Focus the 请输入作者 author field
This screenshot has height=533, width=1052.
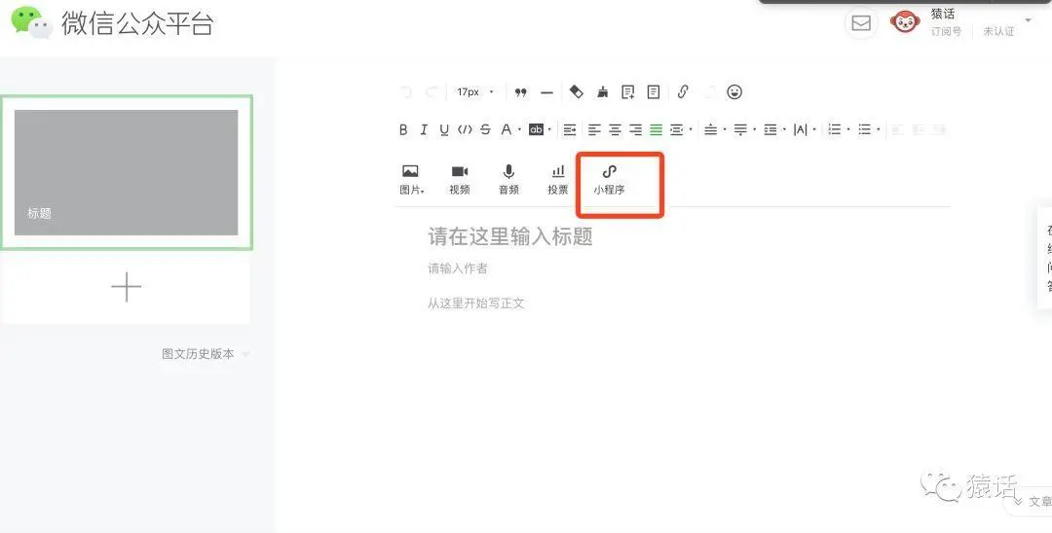point(458,268)
